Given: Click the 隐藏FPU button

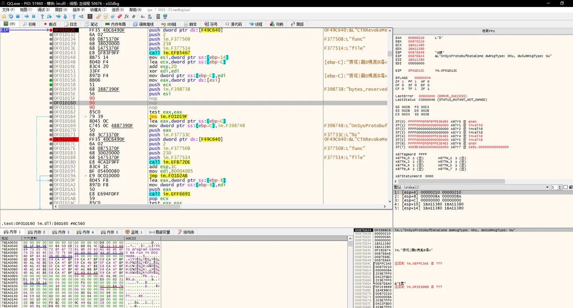Looking at the screenshot, I should tap(490, 32).
